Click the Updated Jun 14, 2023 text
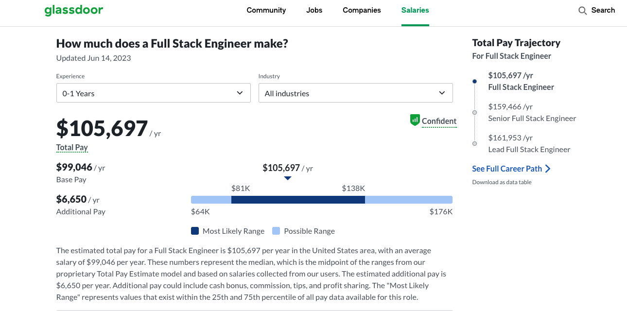Image resolution: width=627 pixels, height=311 pixels. coord(94,58)
